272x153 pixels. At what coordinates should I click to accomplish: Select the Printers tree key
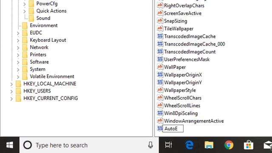38,54
